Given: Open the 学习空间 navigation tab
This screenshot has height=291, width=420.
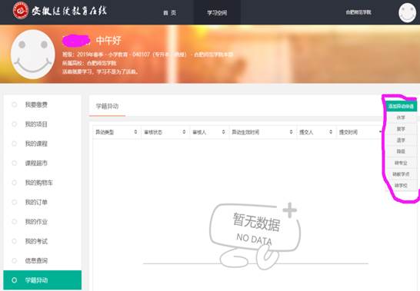Looking at the screenshot, I should (x=217, y=12).
